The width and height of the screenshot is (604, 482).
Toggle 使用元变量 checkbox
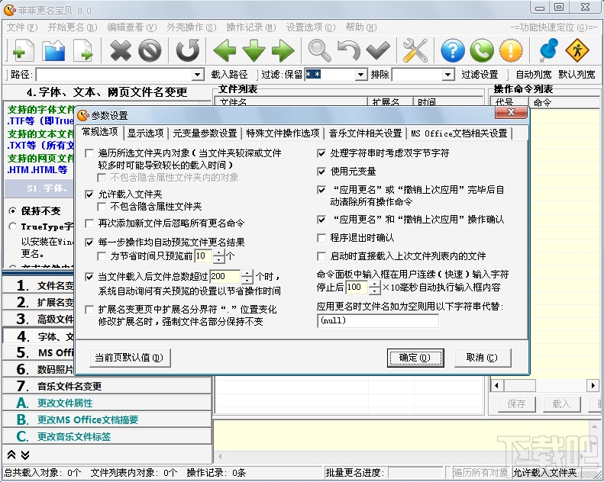pyautogui.click(x=321, y=172)
